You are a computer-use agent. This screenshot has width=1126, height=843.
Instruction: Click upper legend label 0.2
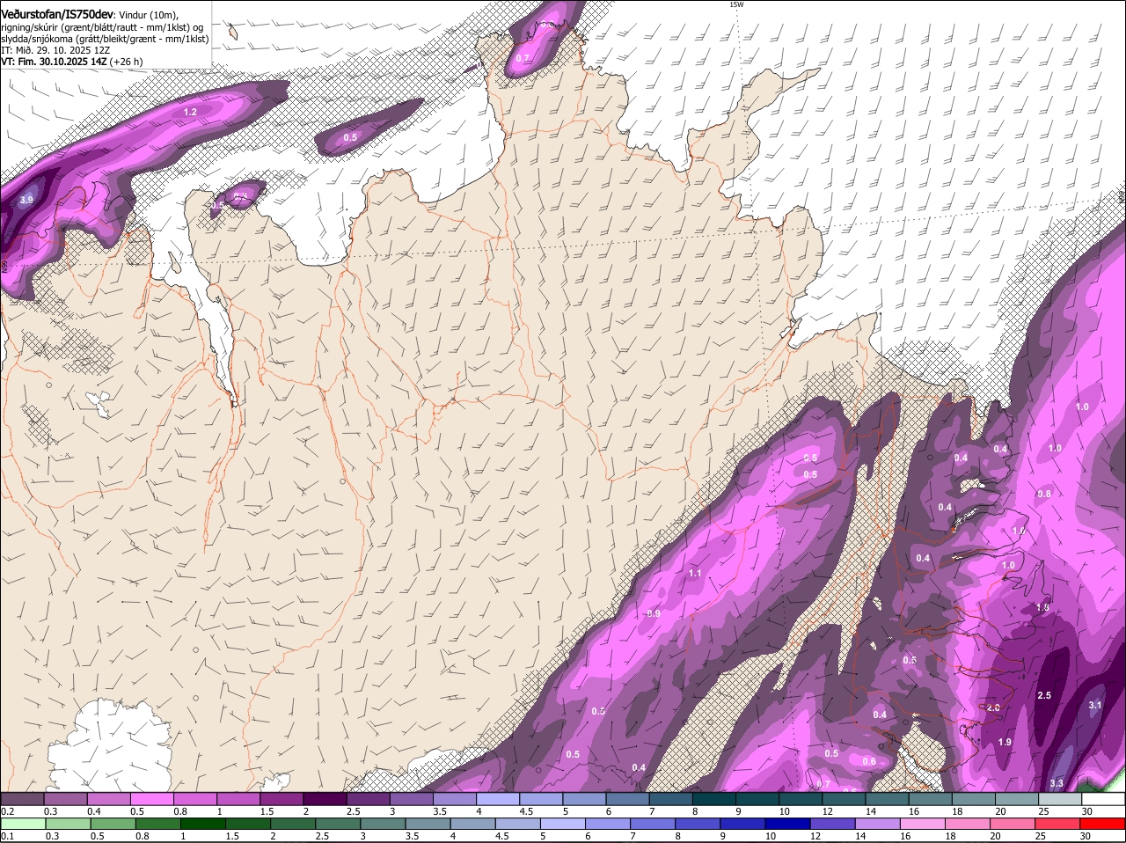pyautogui.click(x=7, y=811)
